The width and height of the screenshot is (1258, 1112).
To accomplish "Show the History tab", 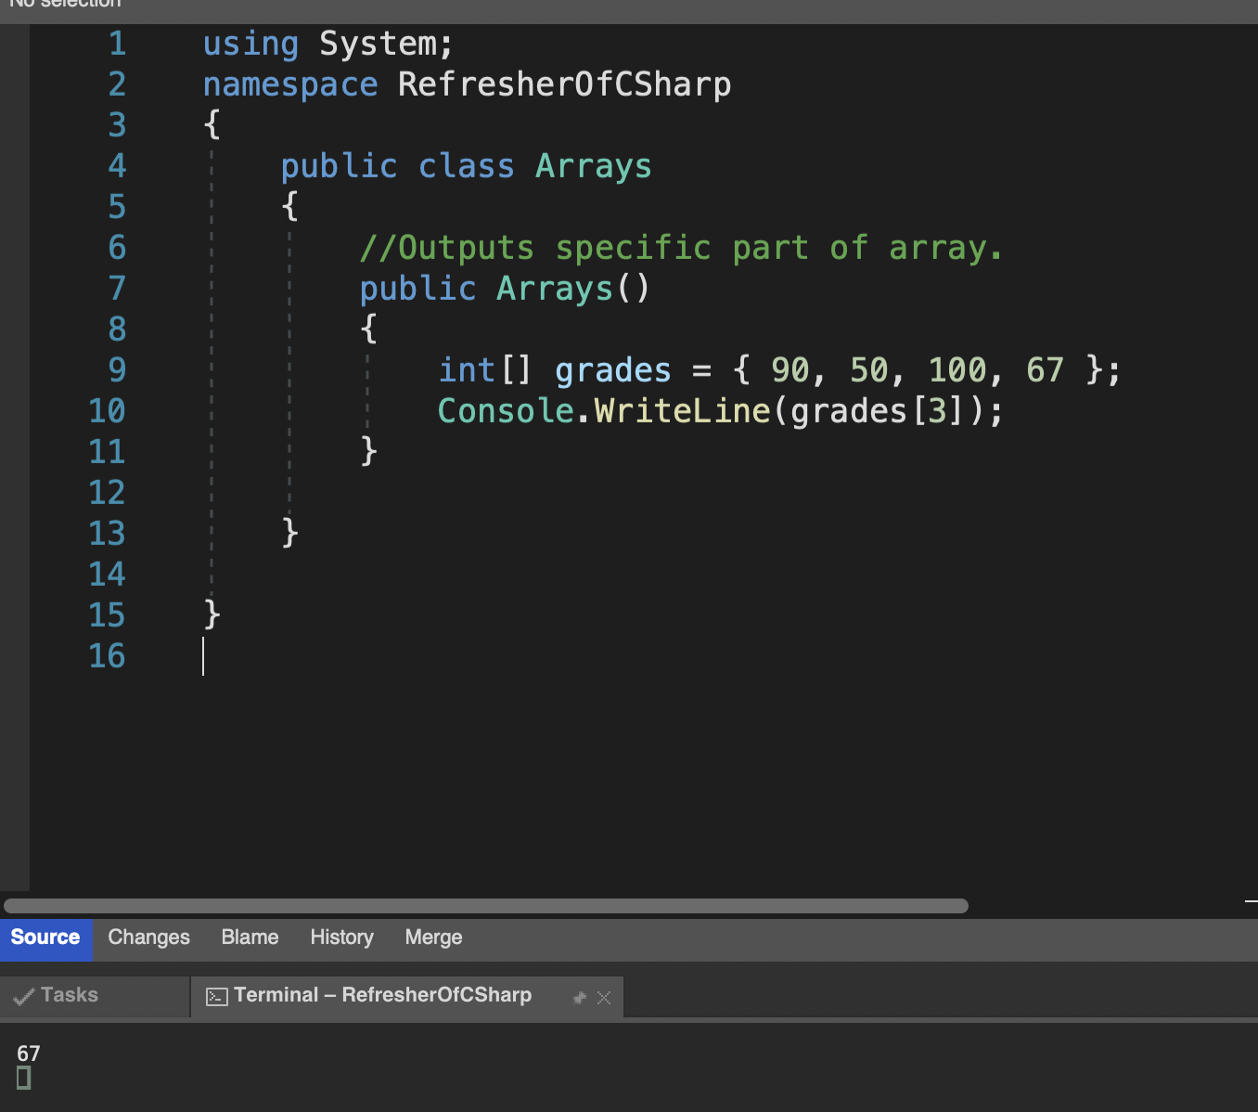I will 341,937.
